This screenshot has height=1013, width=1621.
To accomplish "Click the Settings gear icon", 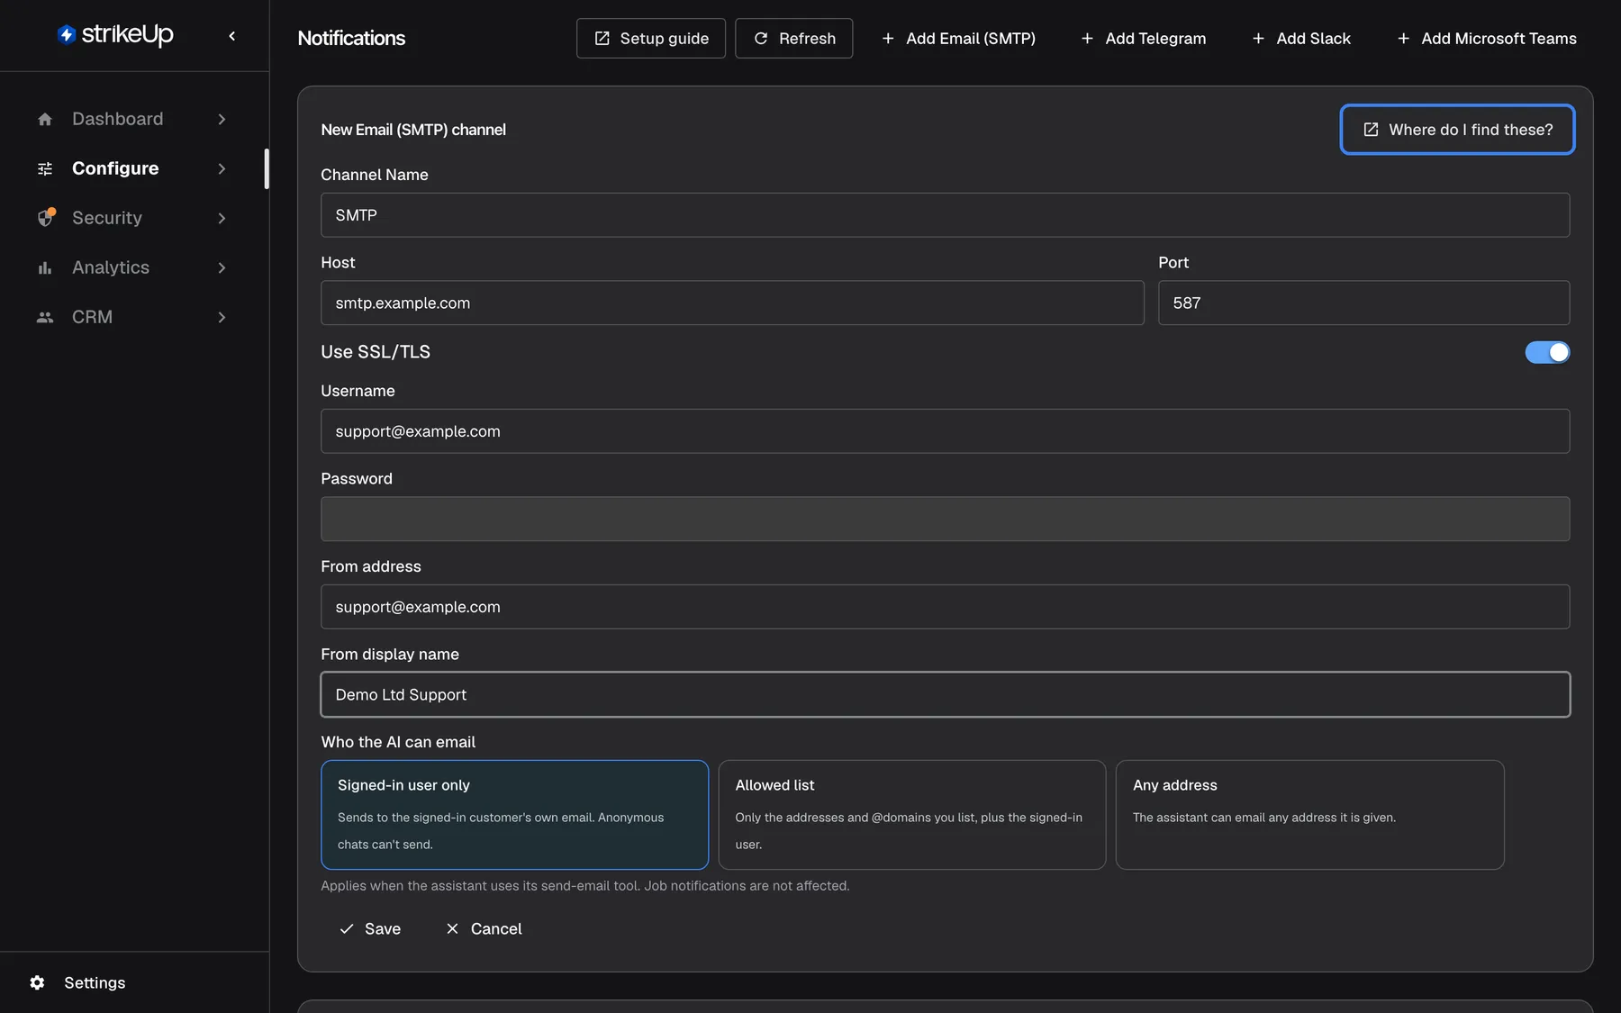I will point(37,982).
